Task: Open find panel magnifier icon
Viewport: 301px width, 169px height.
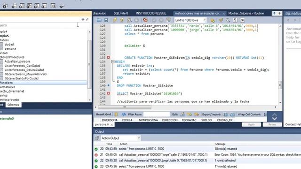Action: pos(228,20)
